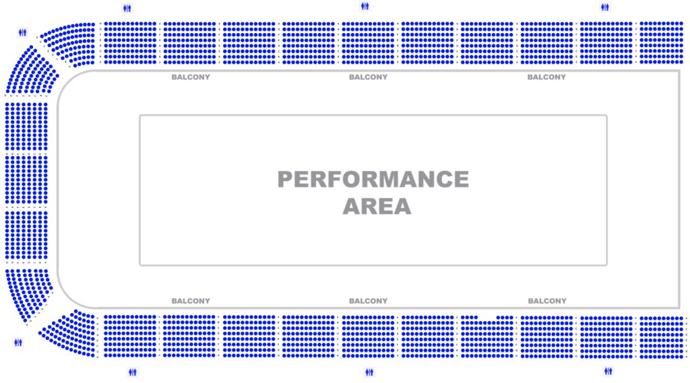Select the bottom seating block with missing front-row seats
Viewport: 690px width, 383px height.
pos(487,337)
